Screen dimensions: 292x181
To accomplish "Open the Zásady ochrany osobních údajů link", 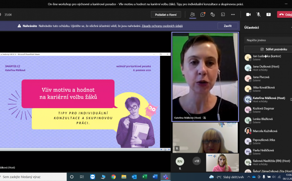I will 162,26.
